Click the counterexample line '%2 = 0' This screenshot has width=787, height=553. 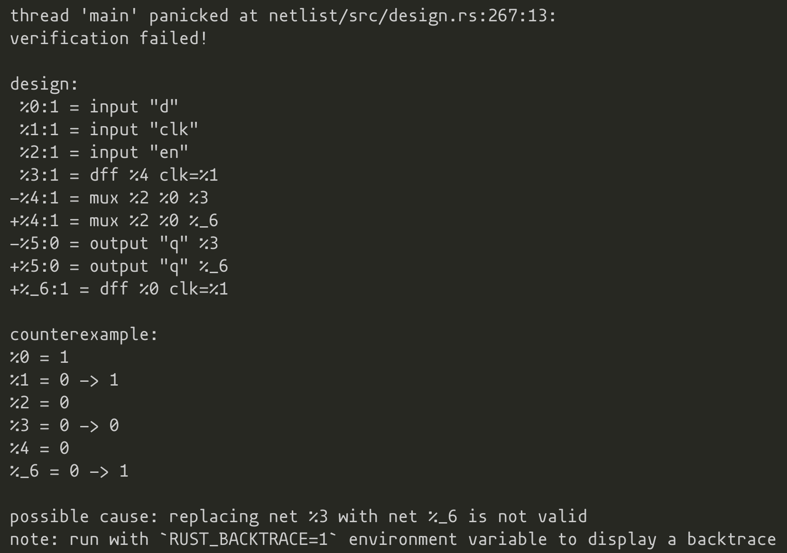(39, 403)
